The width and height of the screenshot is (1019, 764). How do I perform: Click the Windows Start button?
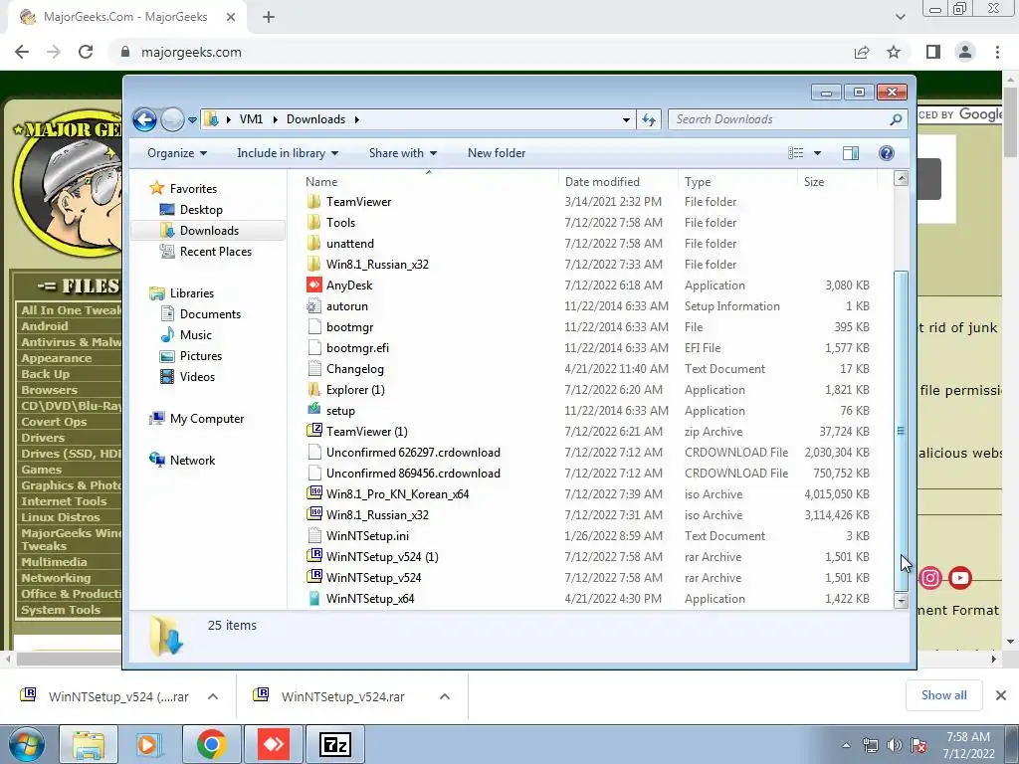(26, 745)
